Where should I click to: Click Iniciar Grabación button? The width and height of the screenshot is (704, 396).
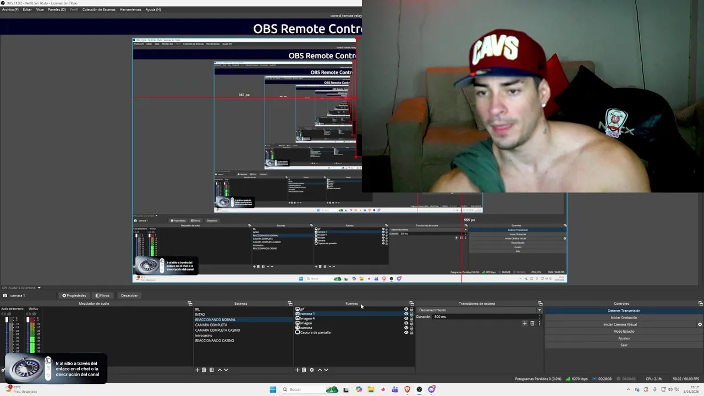(x=624, y=317)
